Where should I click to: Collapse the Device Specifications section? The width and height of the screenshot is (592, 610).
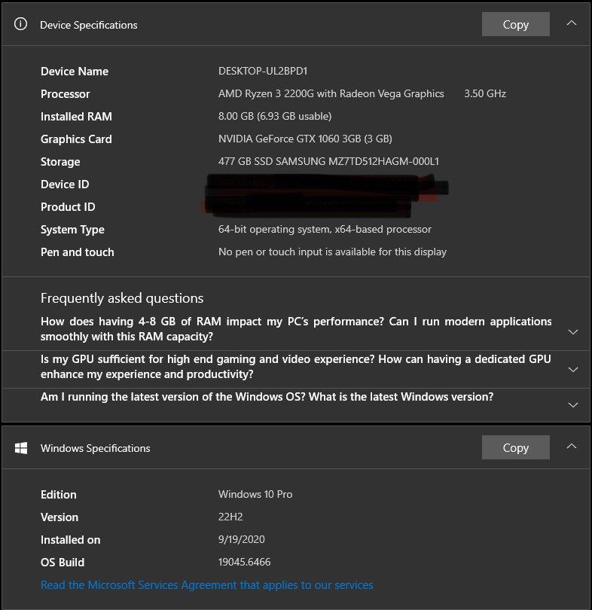[x=572, y=23]
